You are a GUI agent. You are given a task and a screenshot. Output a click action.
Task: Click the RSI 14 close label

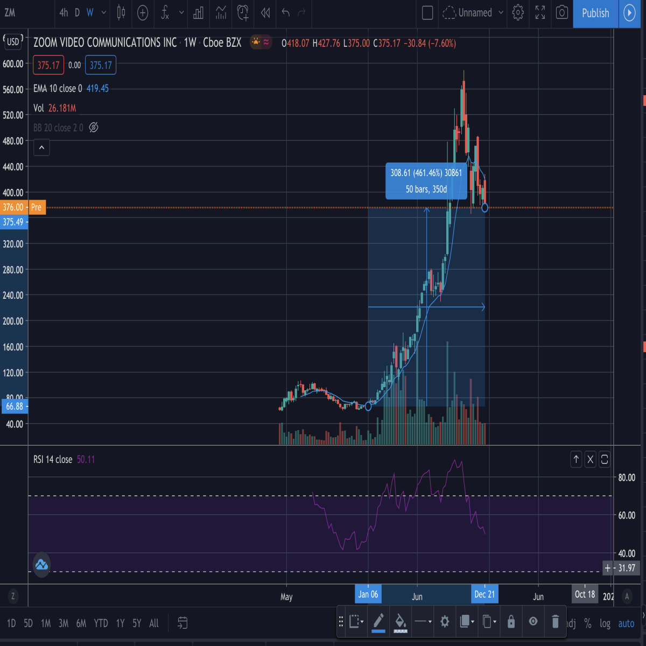[53, 459]
